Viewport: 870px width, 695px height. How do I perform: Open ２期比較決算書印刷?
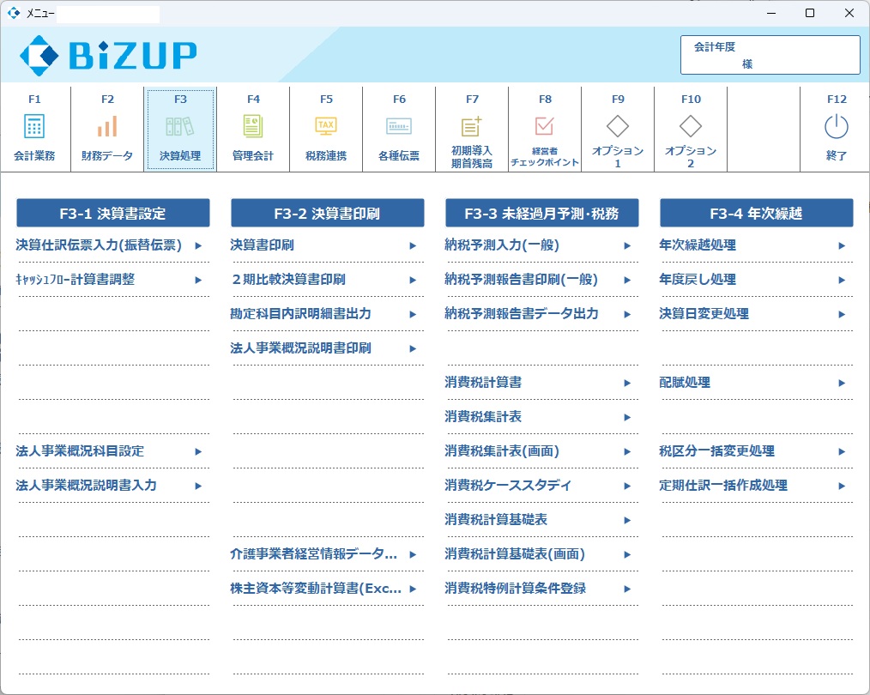coord(288,280)
